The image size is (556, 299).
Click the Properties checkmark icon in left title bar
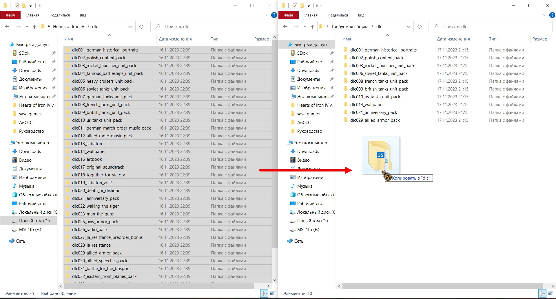click(17, 5)
